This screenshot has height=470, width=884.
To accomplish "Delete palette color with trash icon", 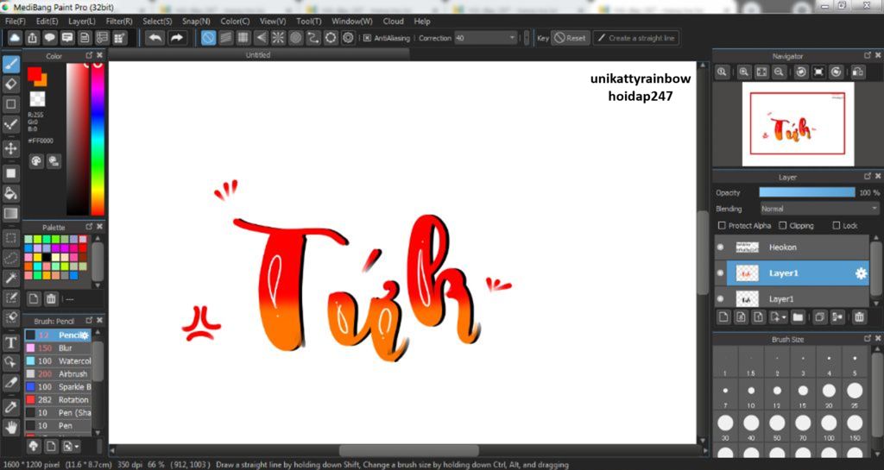I will [51, 299].
